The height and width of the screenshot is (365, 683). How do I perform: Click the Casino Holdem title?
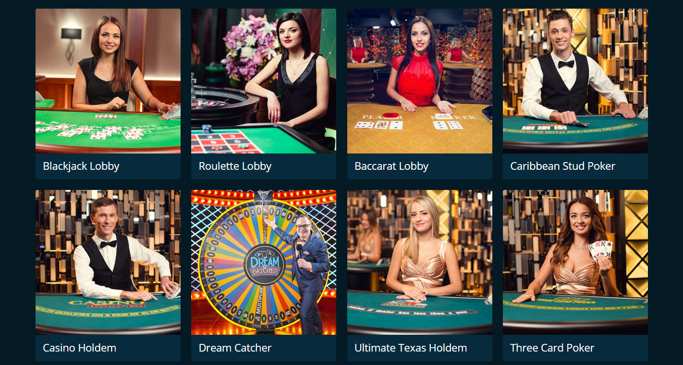[80, 348]
